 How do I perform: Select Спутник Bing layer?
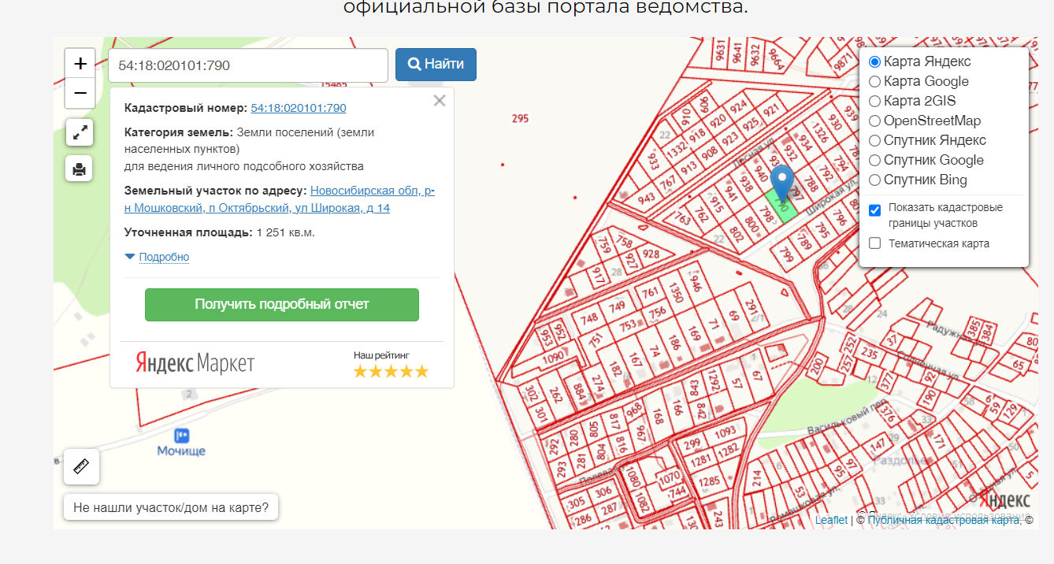pos(874,180)
